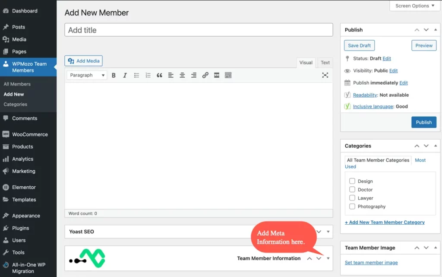This screenshot has width=442, height=277.
Task: Collapse the Categories panel
Action: (x=436, y=146)
